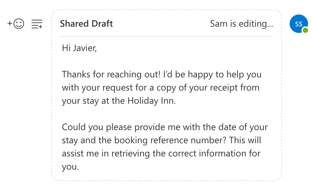Image resolution: width=312 pixels, height=191 pixels.
Task: Click the words "Holiday Inn" in the draft
Action: coord(151,101)
